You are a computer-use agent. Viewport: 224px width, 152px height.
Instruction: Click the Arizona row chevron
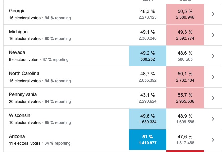[x=213, y=140]
